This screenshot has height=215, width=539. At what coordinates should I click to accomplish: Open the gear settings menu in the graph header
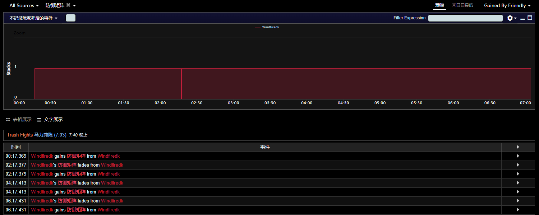point(511,18)
